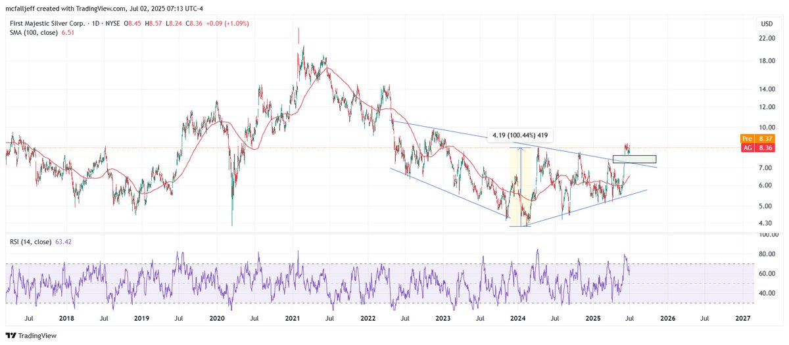Click the 12.00 price axis label
The width and height of the screenshot is (789, 345).
point(767,106)
